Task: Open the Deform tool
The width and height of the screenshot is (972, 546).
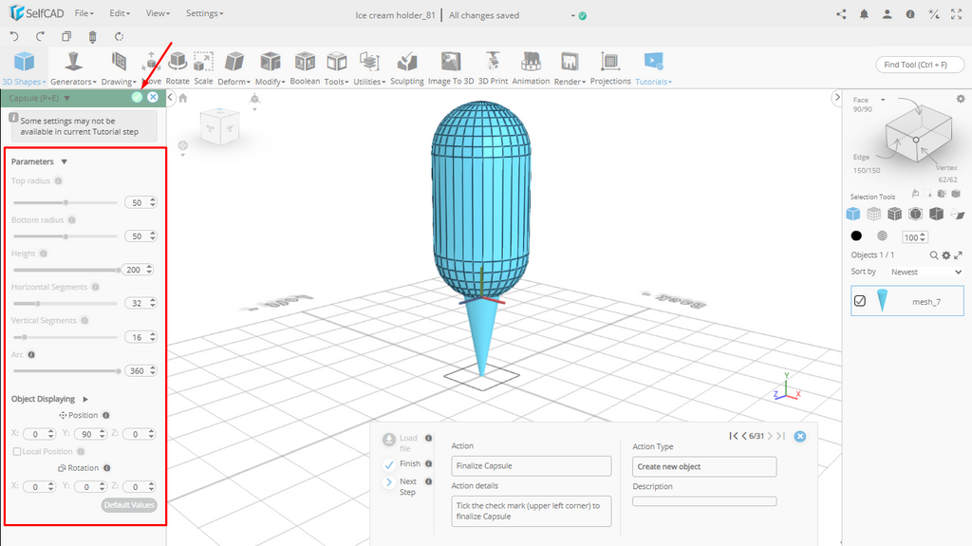Action: [234, 68]
